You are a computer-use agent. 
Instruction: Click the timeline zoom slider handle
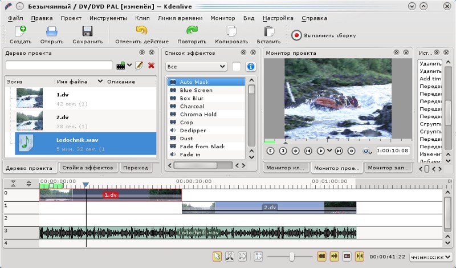coord(291,257)
